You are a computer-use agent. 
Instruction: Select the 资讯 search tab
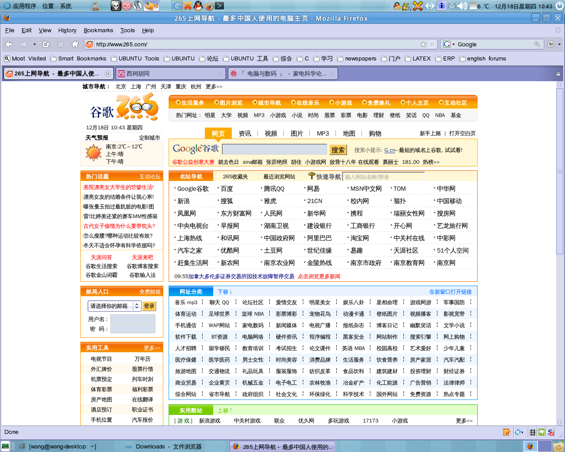coord(245,134)
